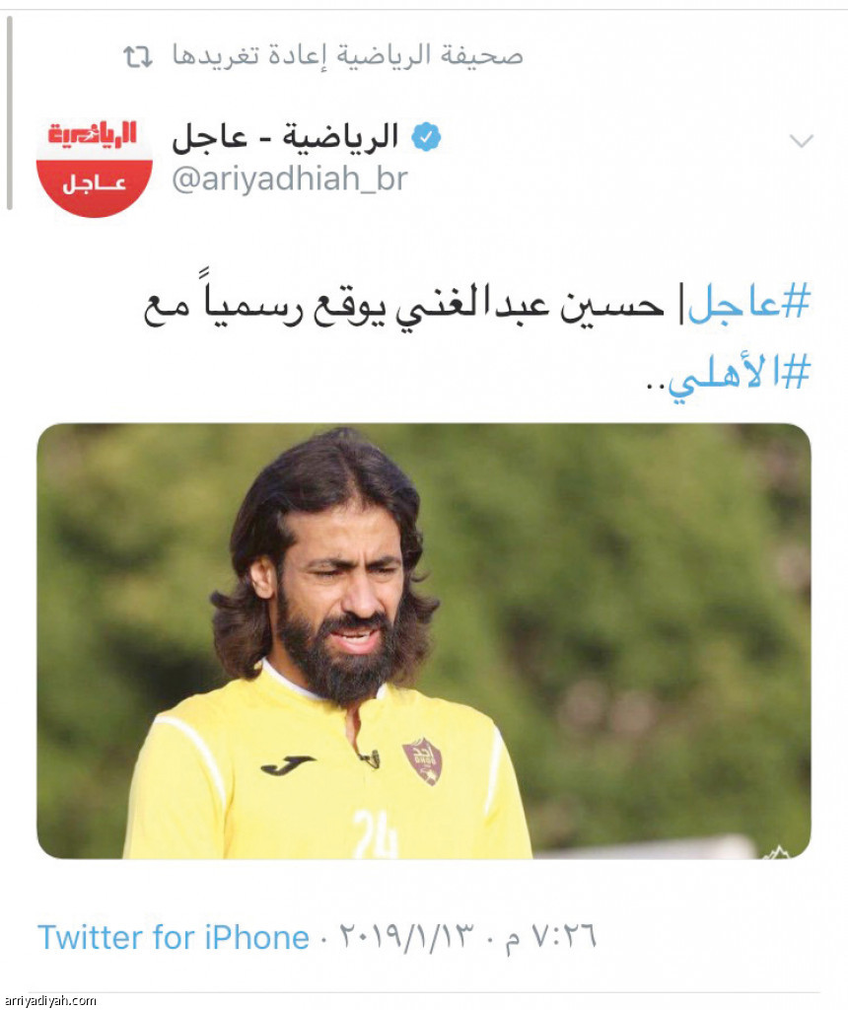Expand the tweet options chevron

(801, 140)
